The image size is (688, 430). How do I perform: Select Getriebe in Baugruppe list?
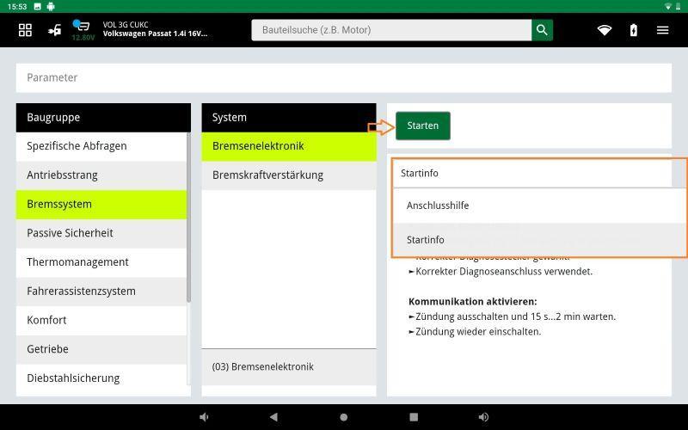coord(101,349)
